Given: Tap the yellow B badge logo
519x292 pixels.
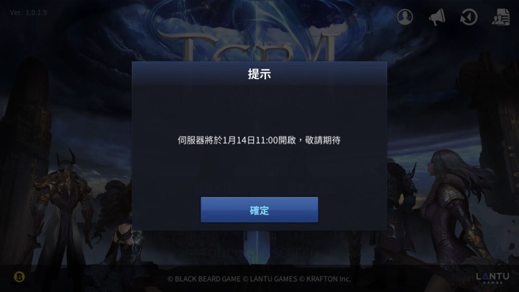Looking at the screenshot, I should (x=19, y=277).
